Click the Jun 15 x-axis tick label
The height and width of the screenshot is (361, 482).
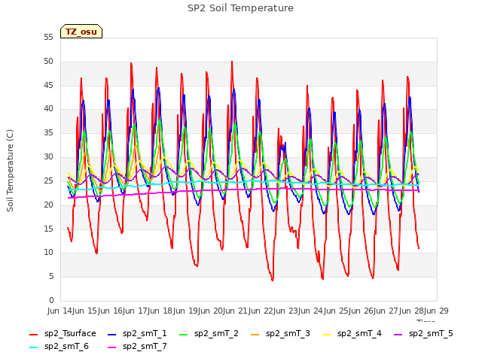pos(86,311)
